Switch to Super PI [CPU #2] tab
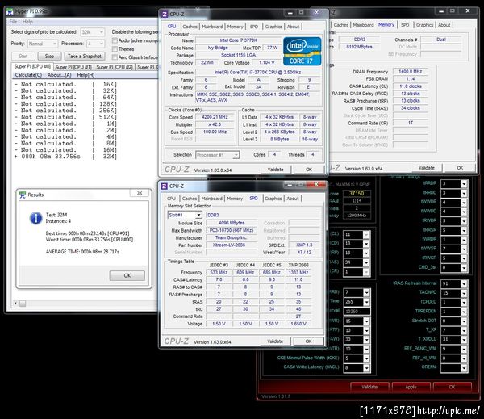 point(115,67)
